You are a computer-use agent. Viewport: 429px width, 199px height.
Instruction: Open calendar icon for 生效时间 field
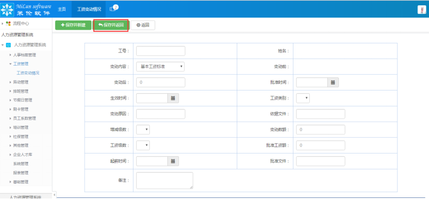tap(173, 98)
